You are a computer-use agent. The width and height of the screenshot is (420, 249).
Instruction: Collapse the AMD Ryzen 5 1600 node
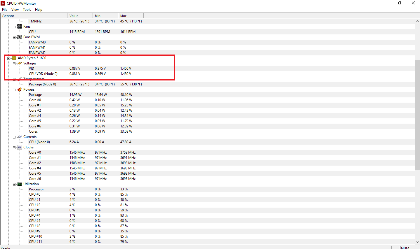tap(8, 58)
